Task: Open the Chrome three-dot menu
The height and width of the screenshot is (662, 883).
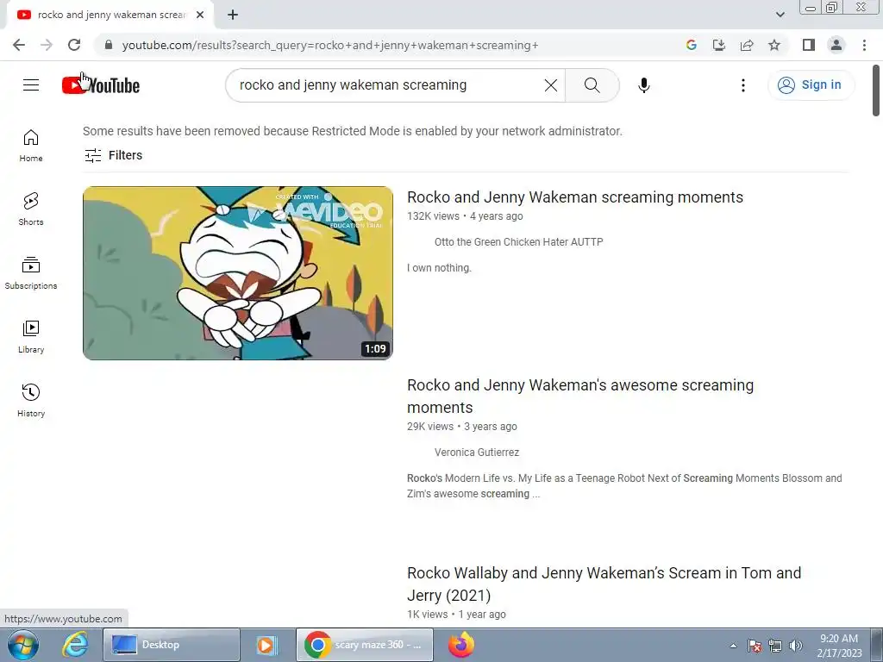Action: pos(864,45)
